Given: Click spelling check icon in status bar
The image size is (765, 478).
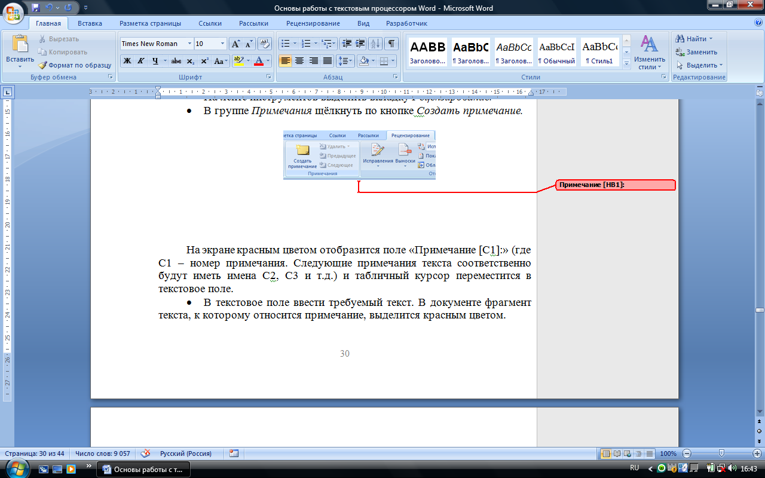Looking at the screenshot, I should pyautogui.click(x=145, y=454).
